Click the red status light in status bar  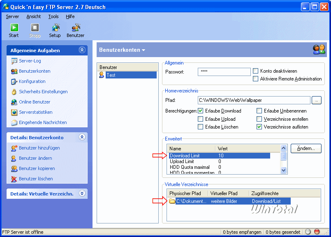[317, 232]
